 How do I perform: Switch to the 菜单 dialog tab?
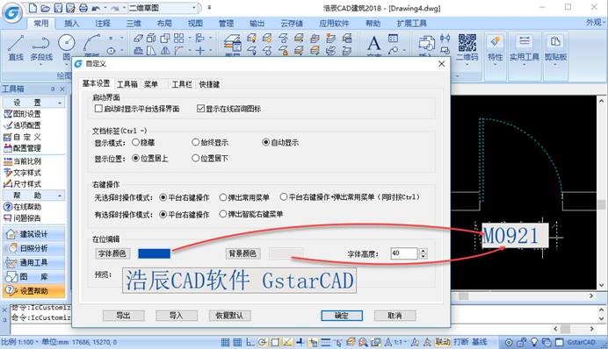click(151, 84)
